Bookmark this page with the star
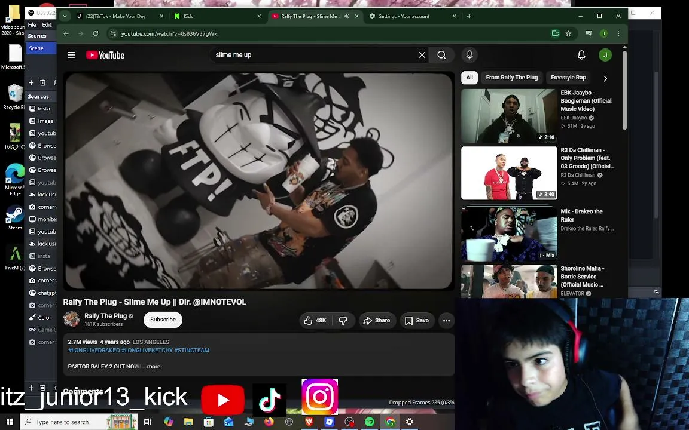689x430 pixels. tap(568, 33)
